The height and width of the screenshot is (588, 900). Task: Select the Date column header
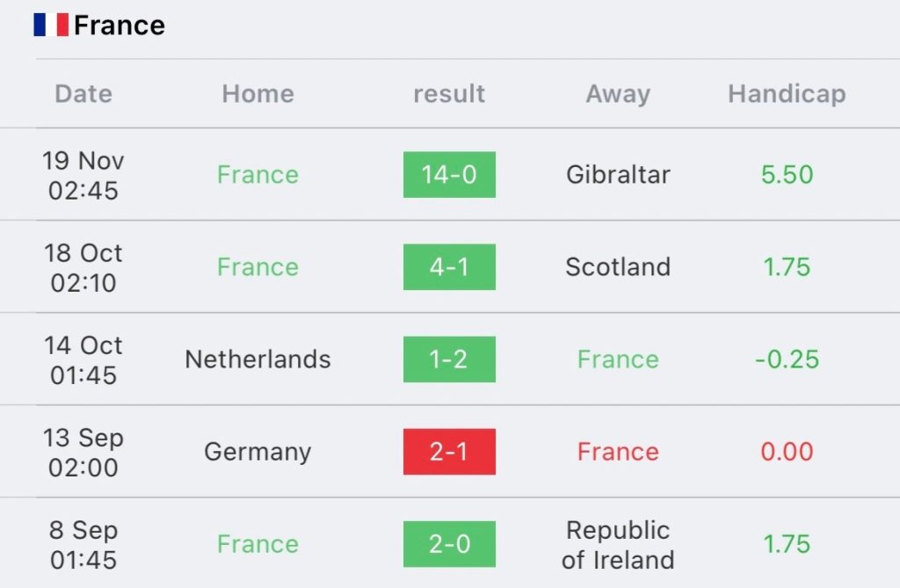[83, 93]
